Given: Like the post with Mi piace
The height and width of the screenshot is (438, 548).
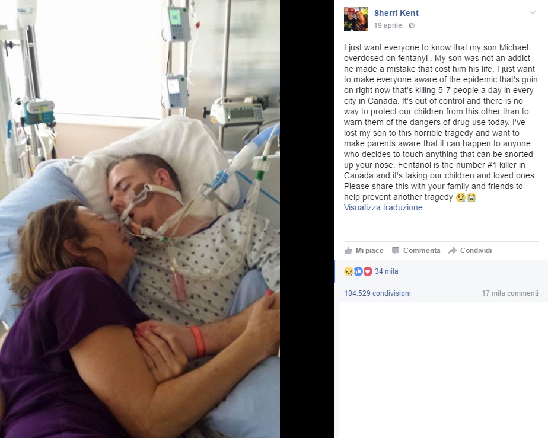Looking at the screenshot, I should click(364, 251).
